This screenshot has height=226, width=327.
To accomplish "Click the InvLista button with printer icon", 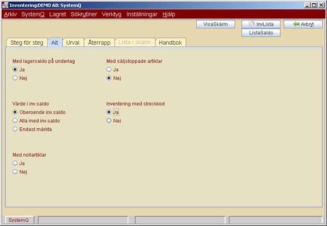I will 261,24.
